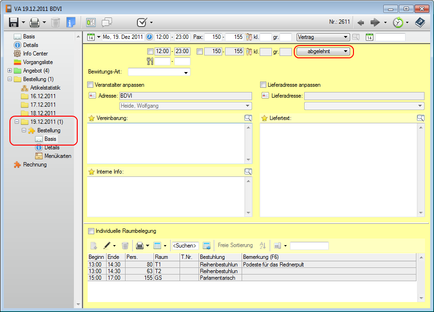Screen dimensions: 434x312
Task: Go to the previous record arrow
Action: pos(361,22)
